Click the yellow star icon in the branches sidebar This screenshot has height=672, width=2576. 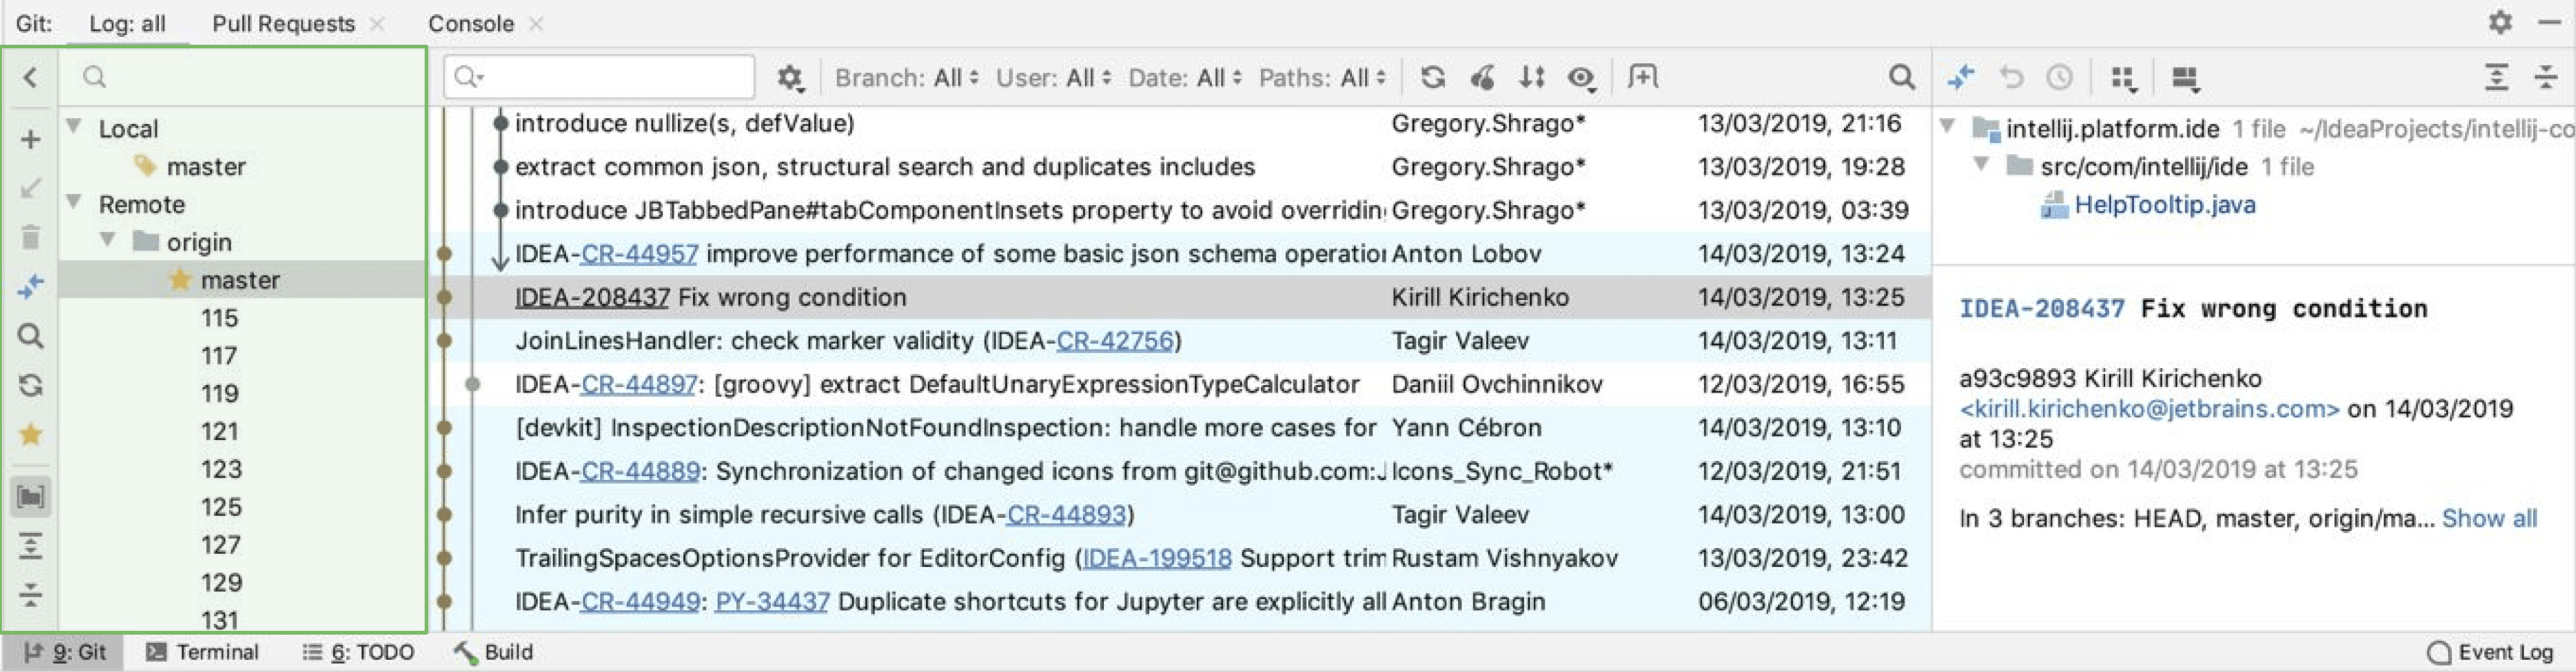(x=31, y=434)
